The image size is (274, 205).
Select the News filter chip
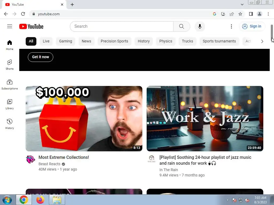(86, 41)
